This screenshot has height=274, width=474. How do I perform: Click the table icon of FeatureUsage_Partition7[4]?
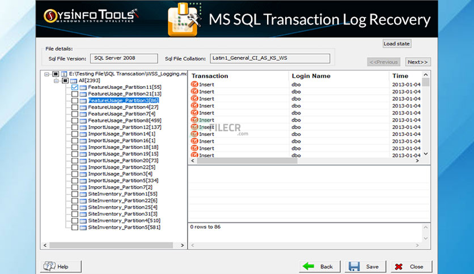(x=83, y=114)
